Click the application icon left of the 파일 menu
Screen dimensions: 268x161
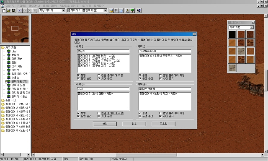pos(3,6)
